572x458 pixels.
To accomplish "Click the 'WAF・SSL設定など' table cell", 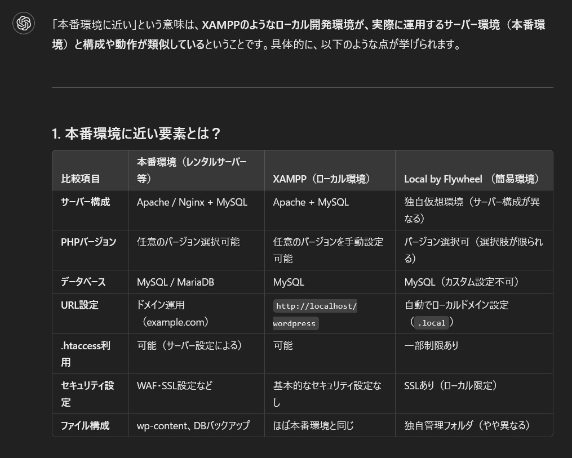I will [x=175, y=386].
